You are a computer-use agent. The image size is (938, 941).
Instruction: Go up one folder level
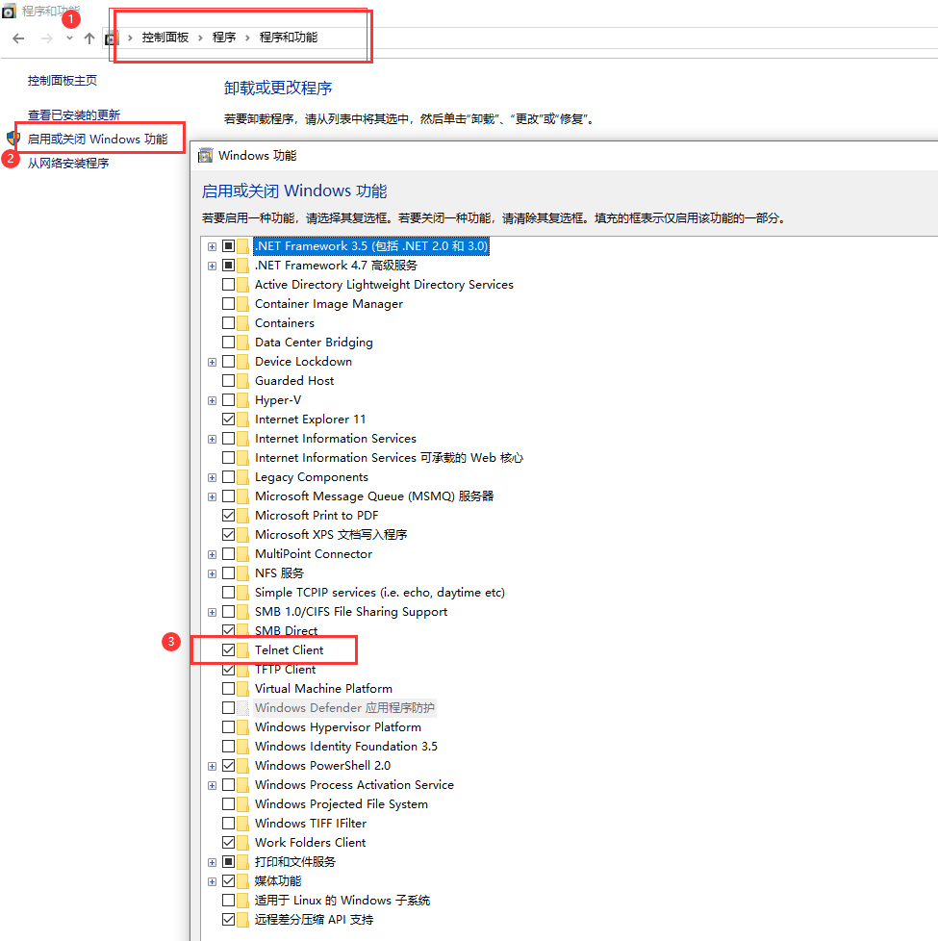click(x=89, y=38)
